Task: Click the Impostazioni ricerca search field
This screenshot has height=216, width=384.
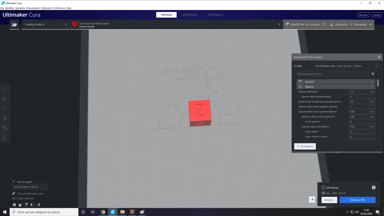Action: click(333, 74)
